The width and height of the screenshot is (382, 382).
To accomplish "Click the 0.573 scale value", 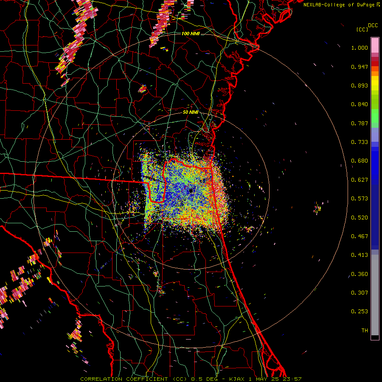I will [360, 199].
